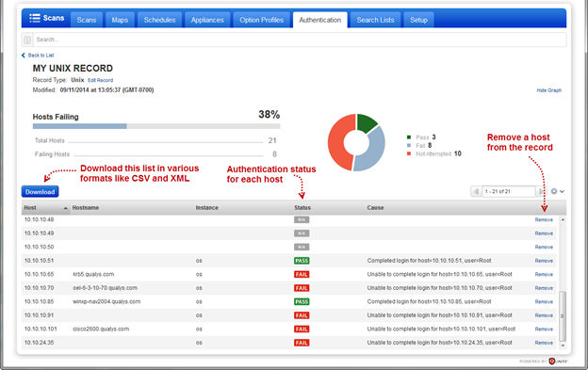Switch to the Scans tab

[87, 20]
